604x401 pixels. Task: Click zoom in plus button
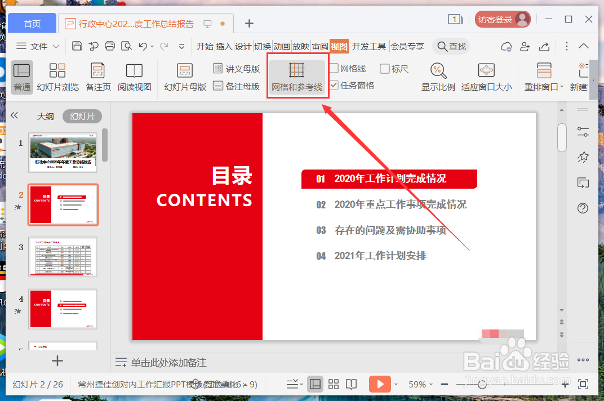(565, 385)
